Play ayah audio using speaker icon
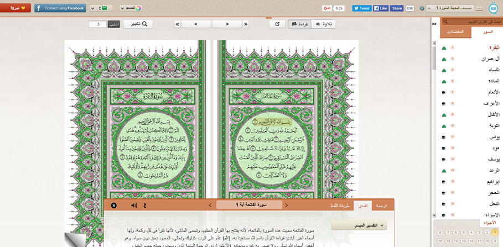The image size is (503, 247). pyautogui.click(x=134, y=206)
